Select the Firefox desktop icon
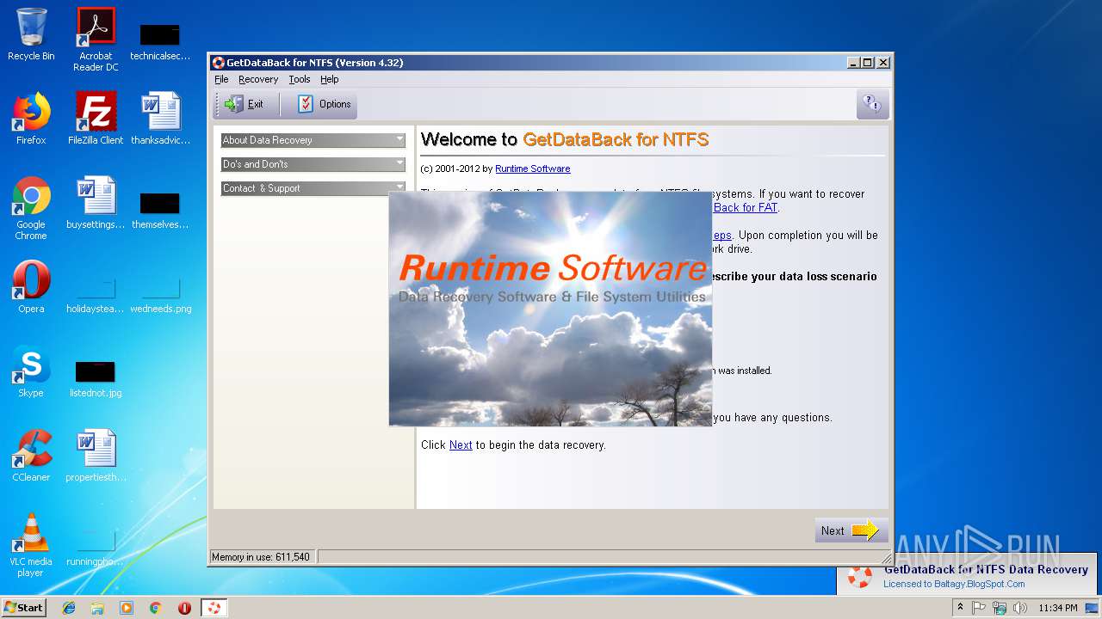Viewport: 1102px width, 619px height. [x=31, y=119]
